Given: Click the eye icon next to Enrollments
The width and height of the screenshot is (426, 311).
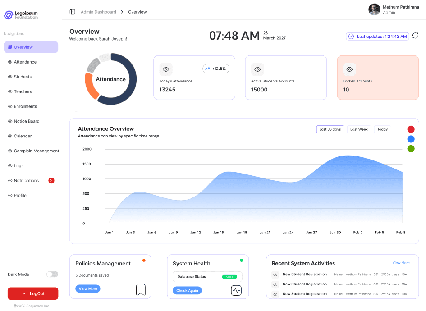Looking at the screenshot, I should pos(10,106).
